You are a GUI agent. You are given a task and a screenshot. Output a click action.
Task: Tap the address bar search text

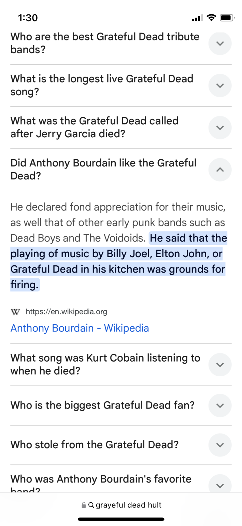[x=129, y=505]
